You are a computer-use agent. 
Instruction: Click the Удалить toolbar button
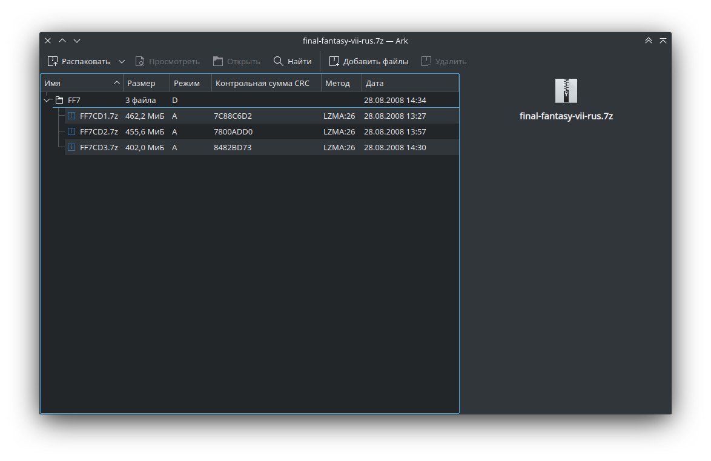click(443, 61)
